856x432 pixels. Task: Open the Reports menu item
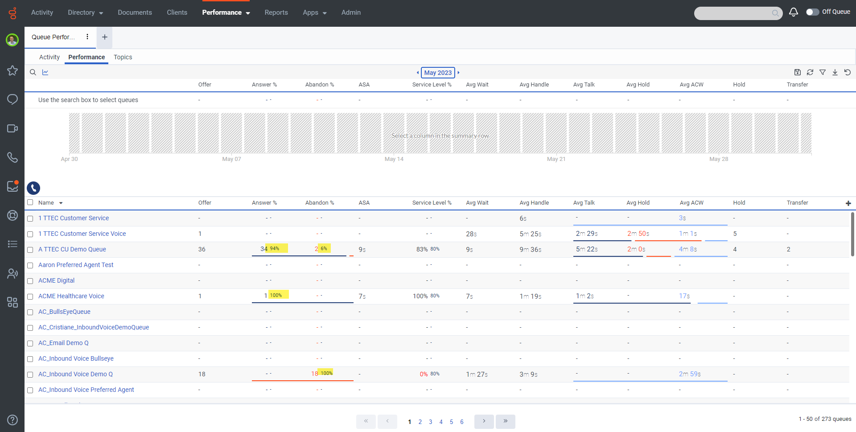[x=276, y=12]
